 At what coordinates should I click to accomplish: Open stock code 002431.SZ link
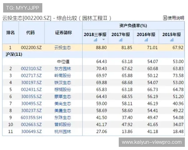coord(31,89)
